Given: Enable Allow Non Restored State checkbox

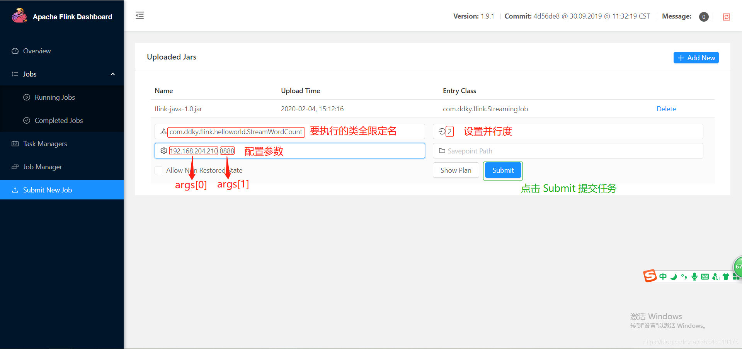Looking at the screenshot, I should 158,170.
